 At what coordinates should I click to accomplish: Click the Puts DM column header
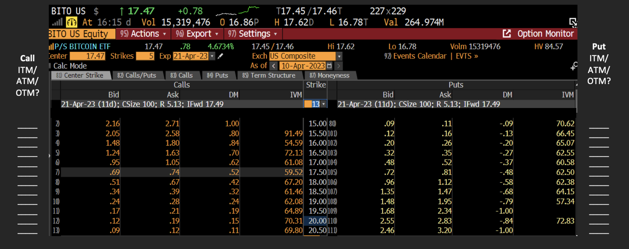tap(508, 95)
